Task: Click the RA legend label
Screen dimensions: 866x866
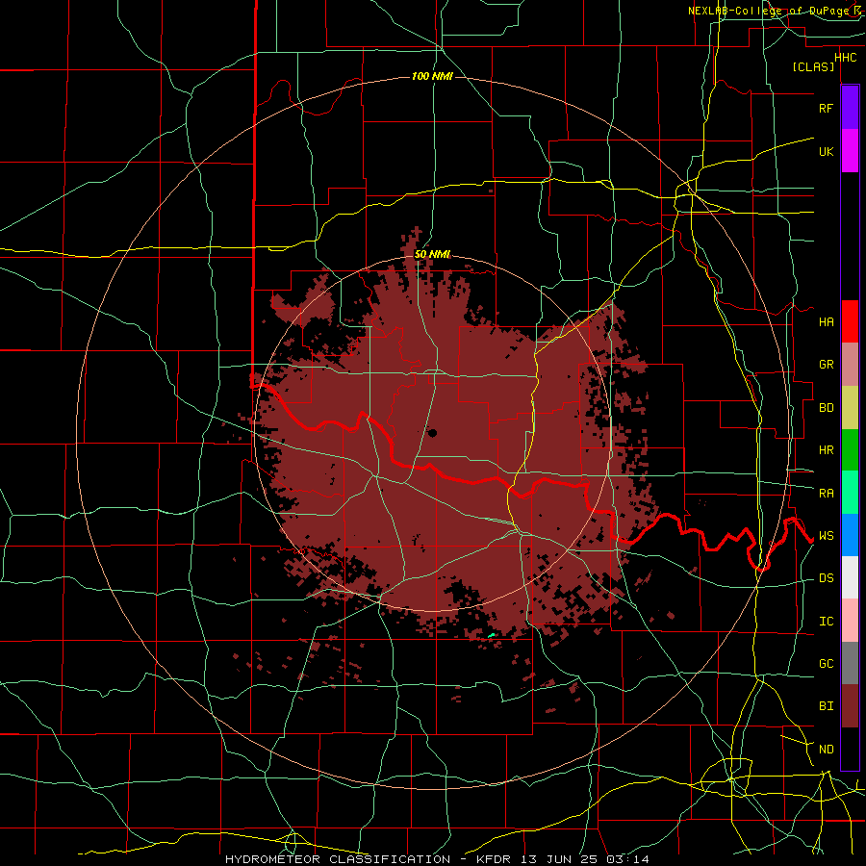Action: [x=826, y=493]
